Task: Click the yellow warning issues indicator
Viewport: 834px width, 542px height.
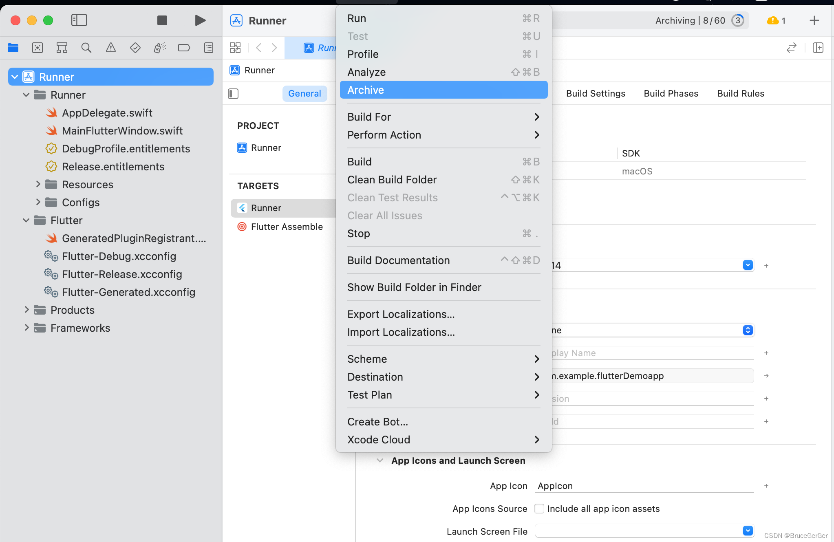Action: pos(776,20)
